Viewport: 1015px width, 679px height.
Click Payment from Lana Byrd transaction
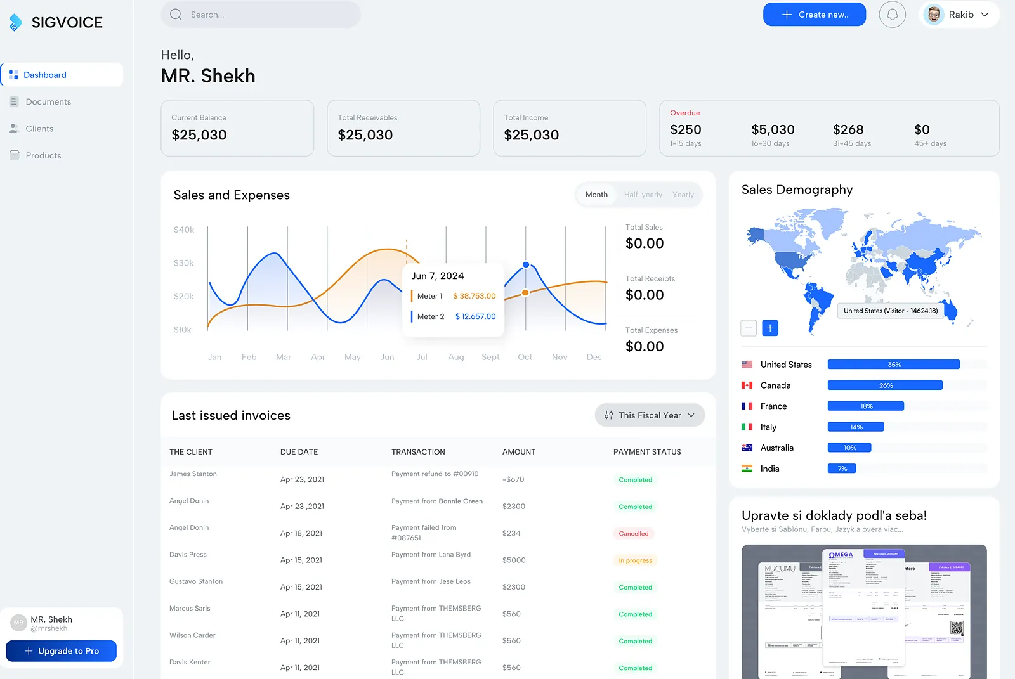431,555
